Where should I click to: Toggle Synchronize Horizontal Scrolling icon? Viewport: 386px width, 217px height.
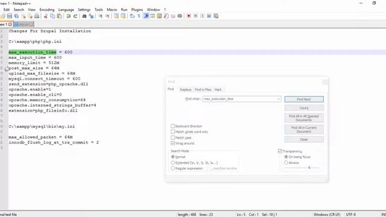[x=123, y=16]
